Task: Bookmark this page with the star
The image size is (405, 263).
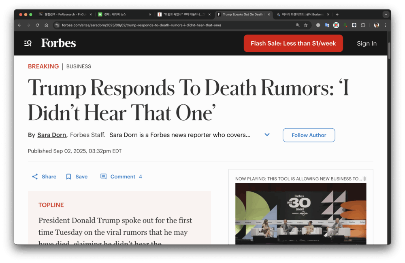Action: pos(306,25)
